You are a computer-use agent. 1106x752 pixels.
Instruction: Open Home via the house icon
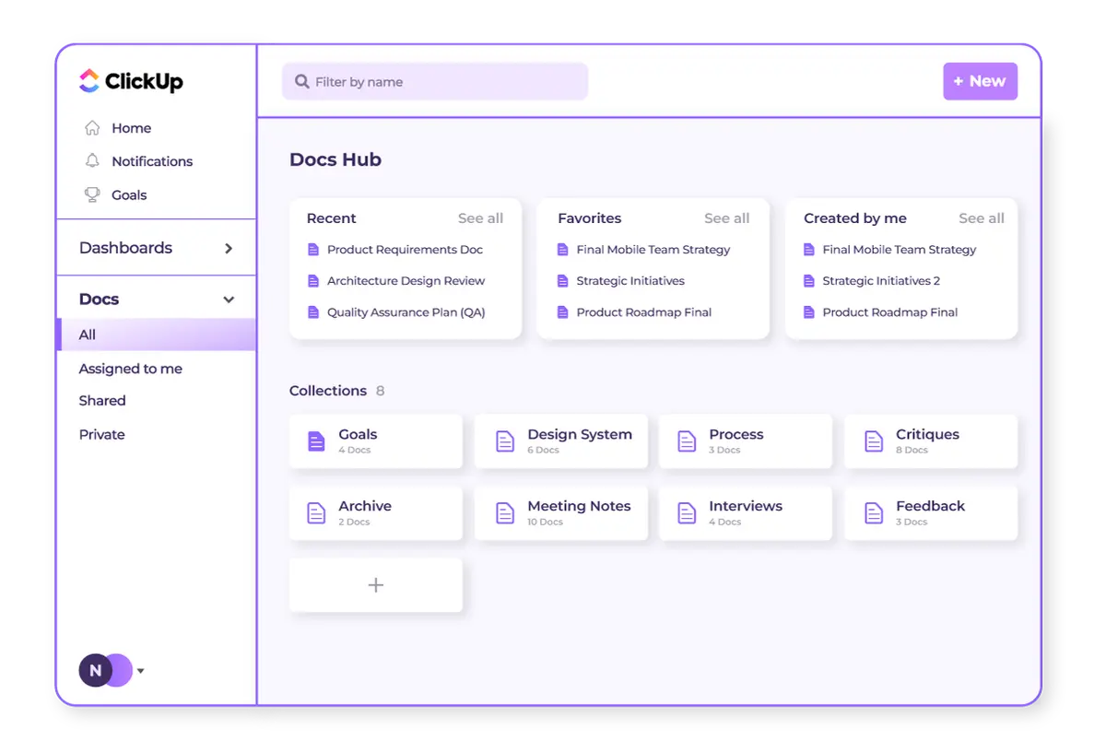click(92, 128)
